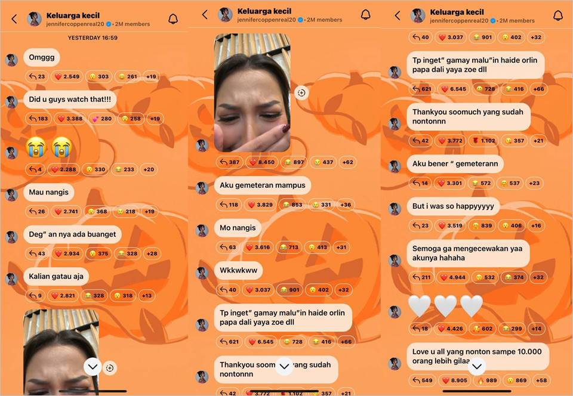
Task: Open the 'Mo nangis' message bubble
Action: pyautogui.click(x=238, y=228)
